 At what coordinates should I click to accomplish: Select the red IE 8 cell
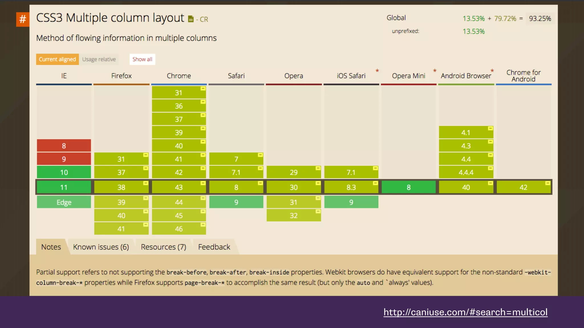tap(64, 146)
